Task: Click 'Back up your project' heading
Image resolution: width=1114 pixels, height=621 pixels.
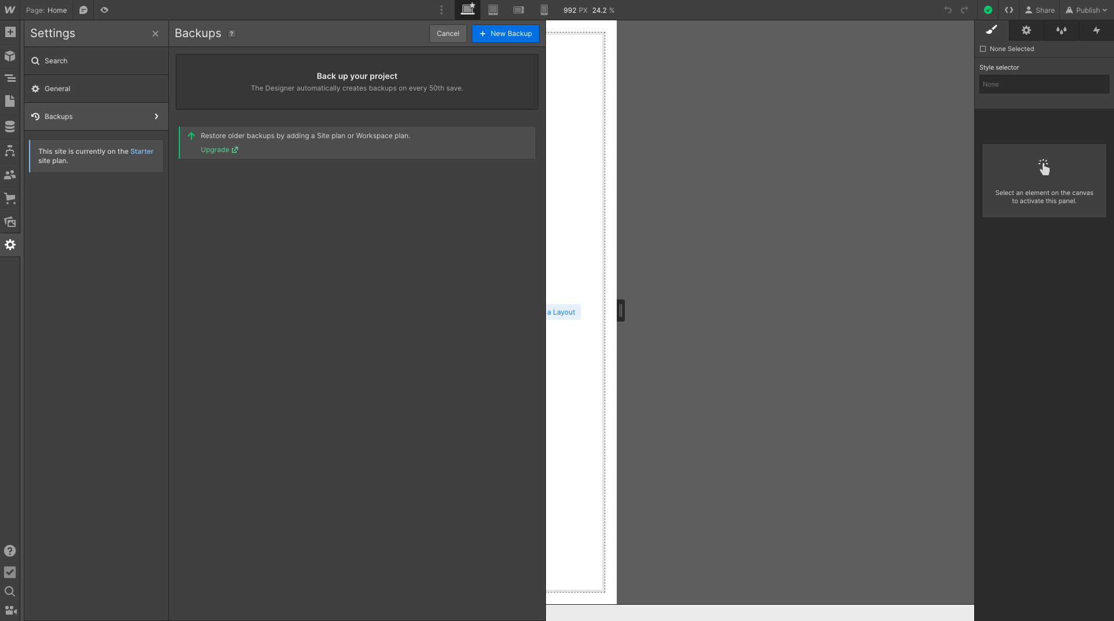Action: pyautogui.click(x=357, y=76)
